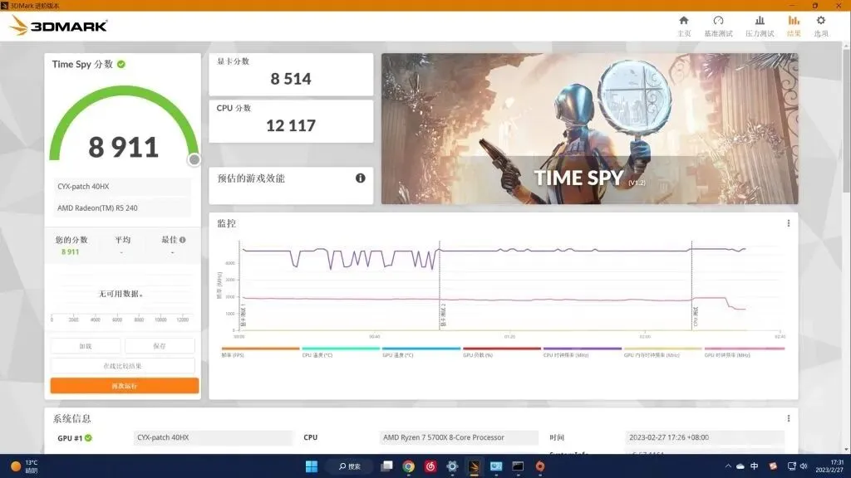Open the 13°C weather widget
This screenshot has width=851, height=478.
click(25, 466)
